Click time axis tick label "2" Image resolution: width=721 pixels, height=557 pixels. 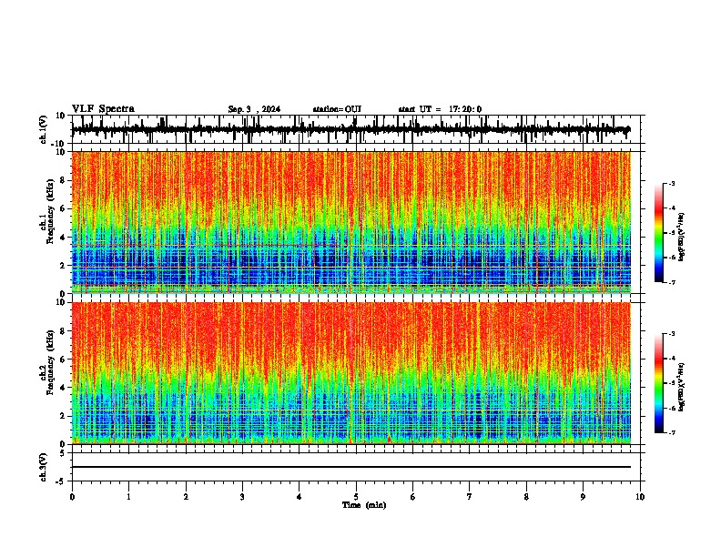coord(186,497)
